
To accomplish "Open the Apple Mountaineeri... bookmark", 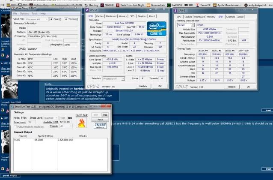I will click(227, 5).
